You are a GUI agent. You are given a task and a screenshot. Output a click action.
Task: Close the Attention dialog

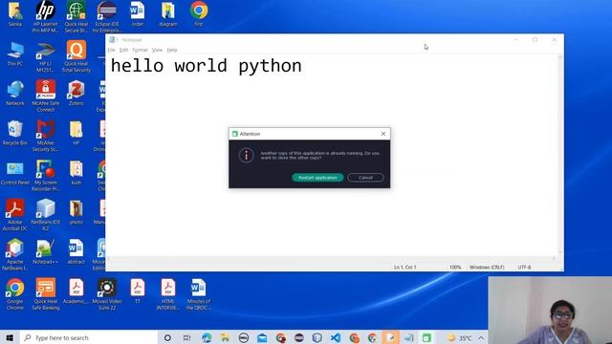click(383, 134)
